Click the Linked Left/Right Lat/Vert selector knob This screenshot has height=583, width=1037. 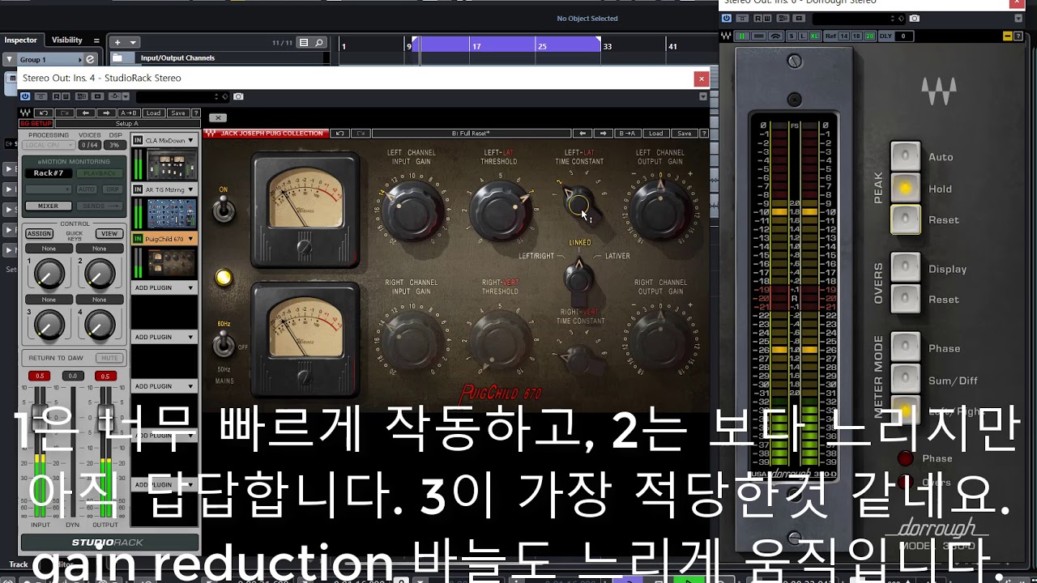(x=578, y=278)
